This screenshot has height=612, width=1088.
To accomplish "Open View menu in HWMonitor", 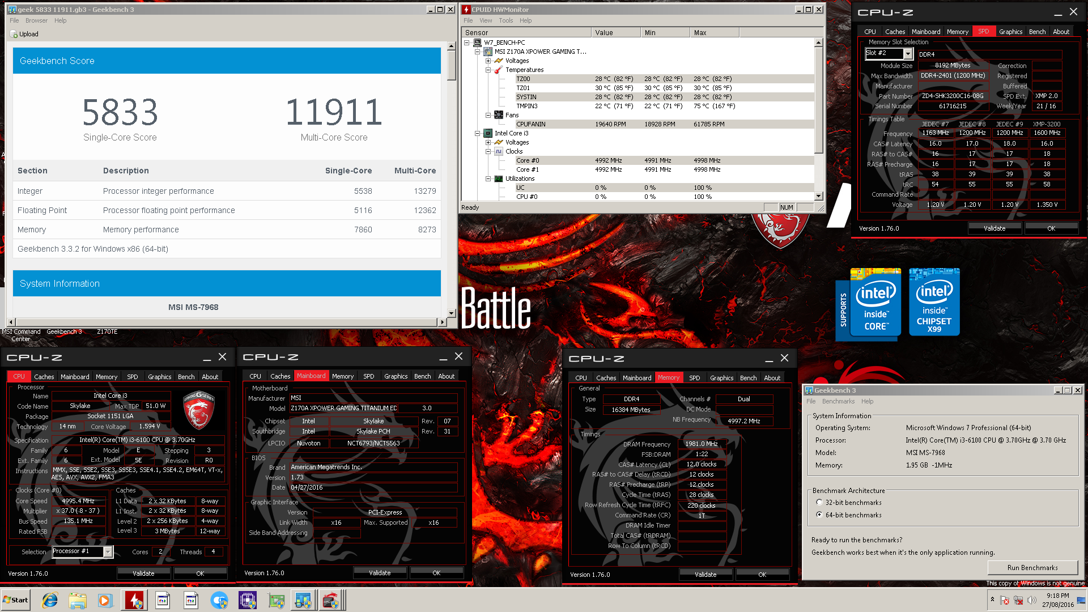I will 486,20.
